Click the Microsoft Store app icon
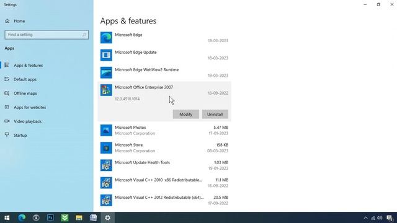Image resolution: width=397 pixels, height=223 pixels. tap(106, 147)
